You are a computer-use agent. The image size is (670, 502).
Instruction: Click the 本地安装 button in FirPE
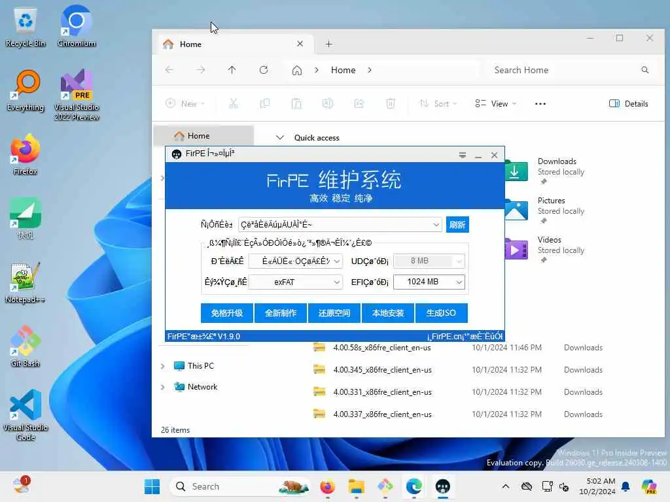coord(388,313)
